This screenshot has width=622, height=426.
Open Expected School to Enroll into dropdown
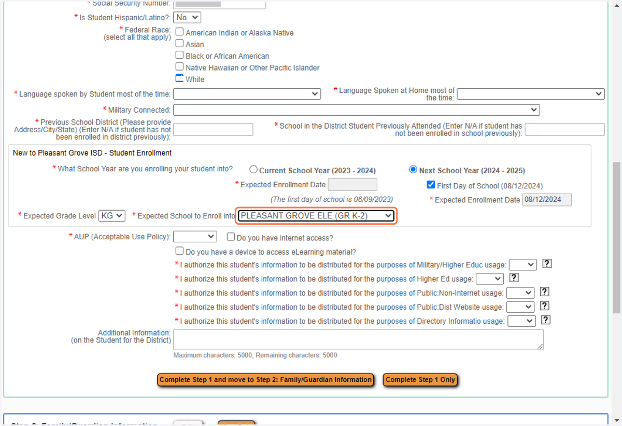(316, 216)
